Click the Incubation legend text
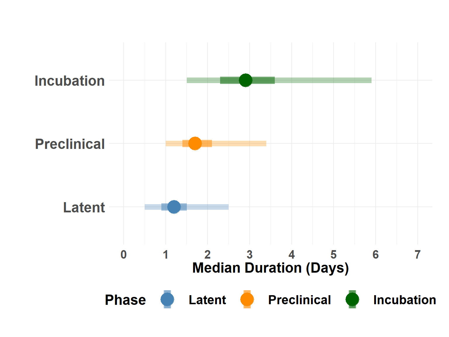The width and height of the screenshot is (449, 337). coord(405,300)
